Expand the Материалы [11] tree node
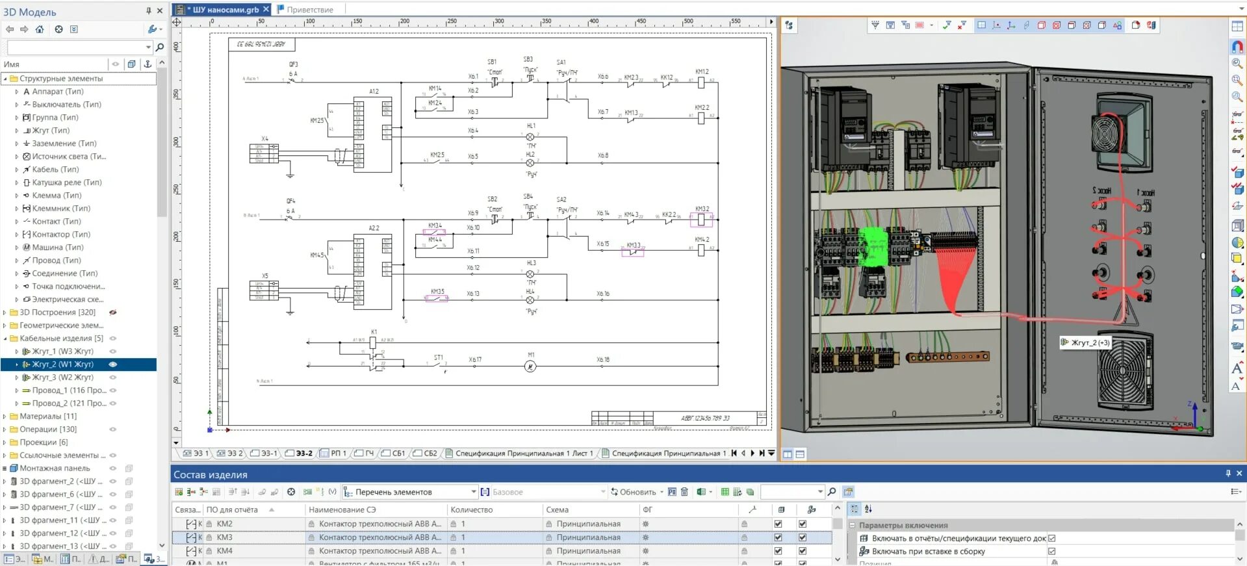Image resolution: width=1247 pixels, height=566 pixels. pos(5,417)
